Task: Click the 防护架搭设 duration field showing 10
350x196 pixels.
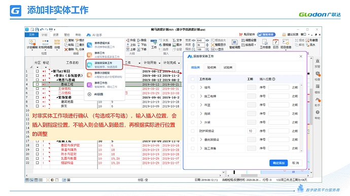Action: [x=251, y=131]
